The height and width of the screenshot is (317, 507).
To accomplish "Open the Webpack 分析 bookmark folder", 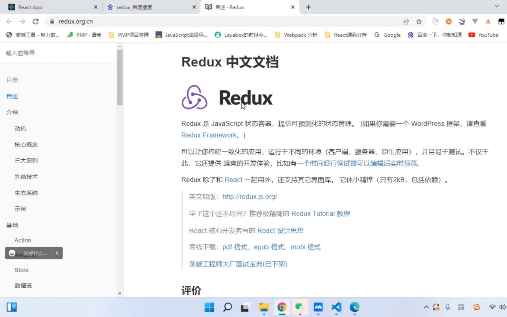I will click(x=296, y=35).
